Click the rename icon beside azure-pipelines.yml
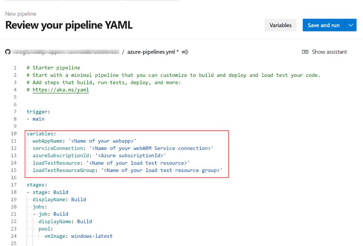This screenshot has height=246, width=363. pos(185,52)
